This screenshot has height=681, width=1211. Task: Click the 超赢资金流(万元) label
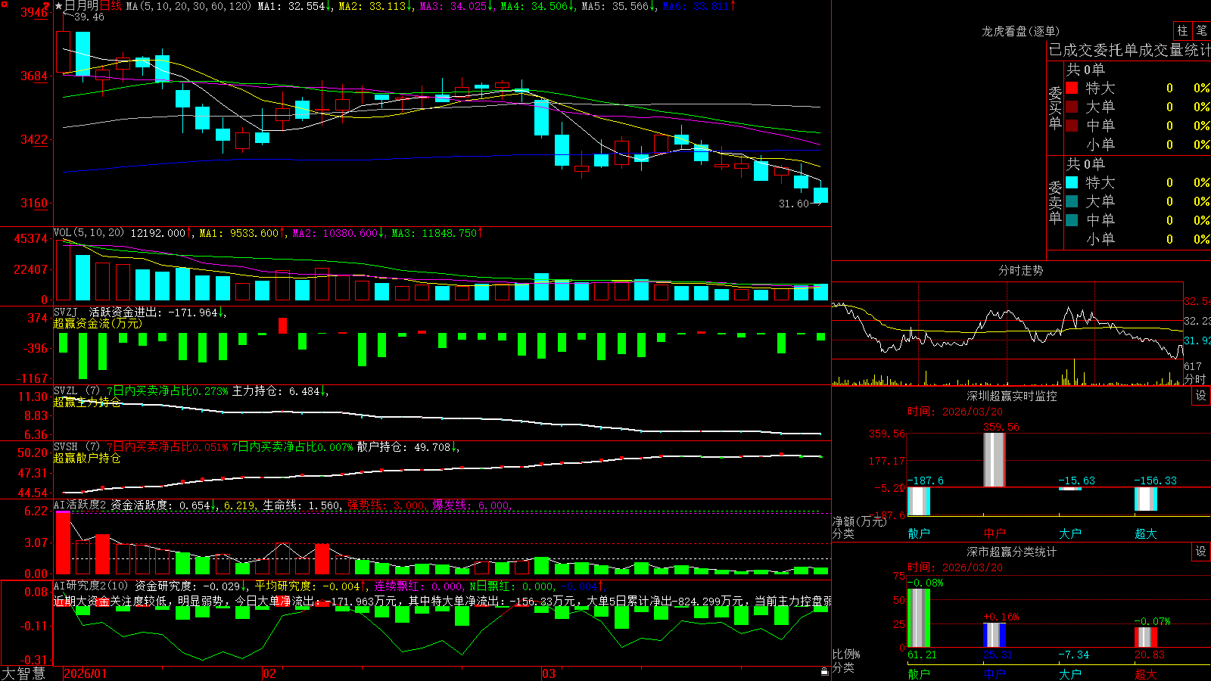pos(98,323)
